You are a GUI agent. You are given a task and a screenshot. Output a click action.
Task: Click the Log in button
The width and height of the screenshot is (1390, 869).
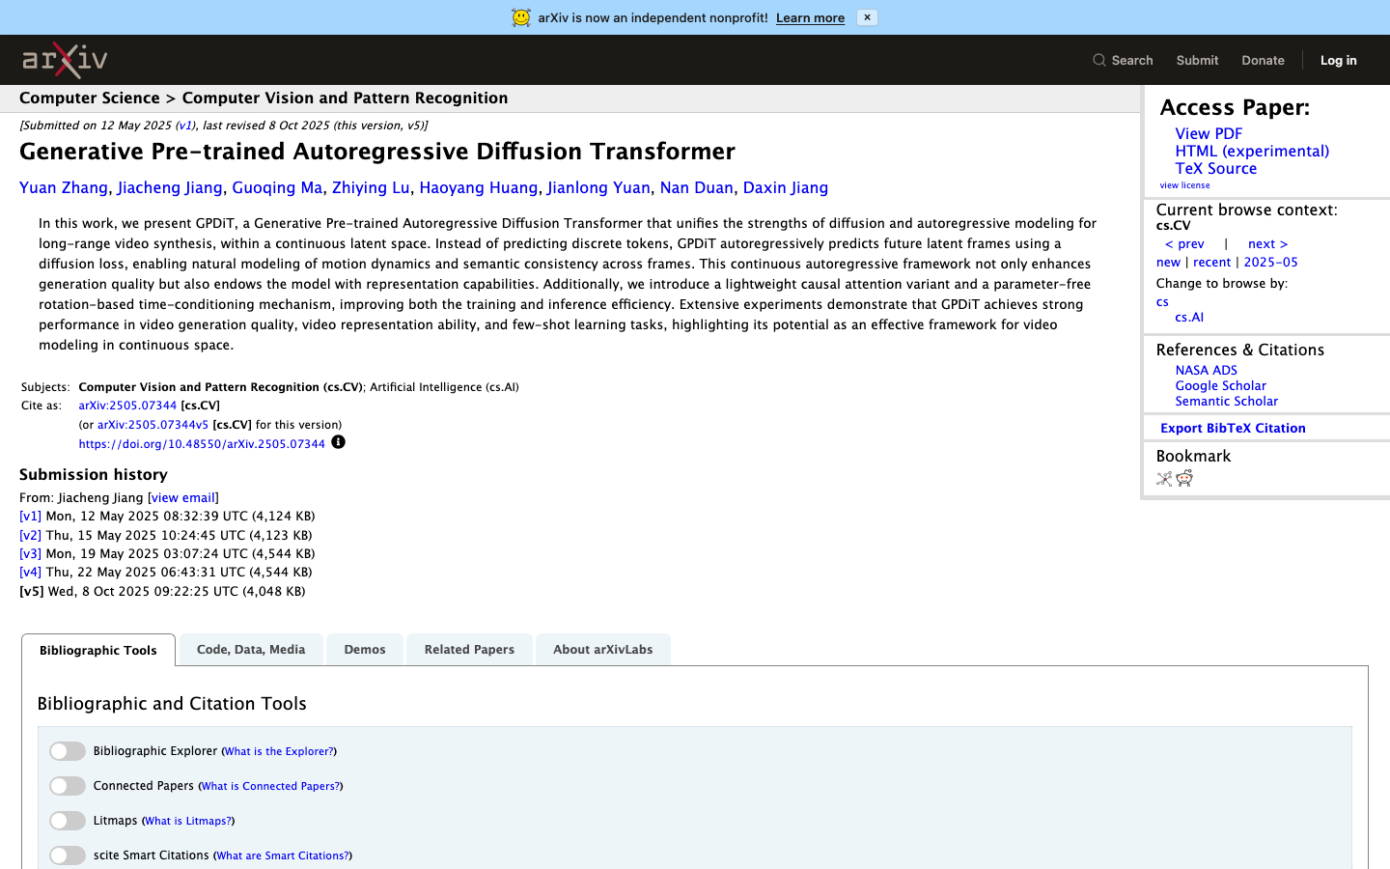pos(1338,60)
